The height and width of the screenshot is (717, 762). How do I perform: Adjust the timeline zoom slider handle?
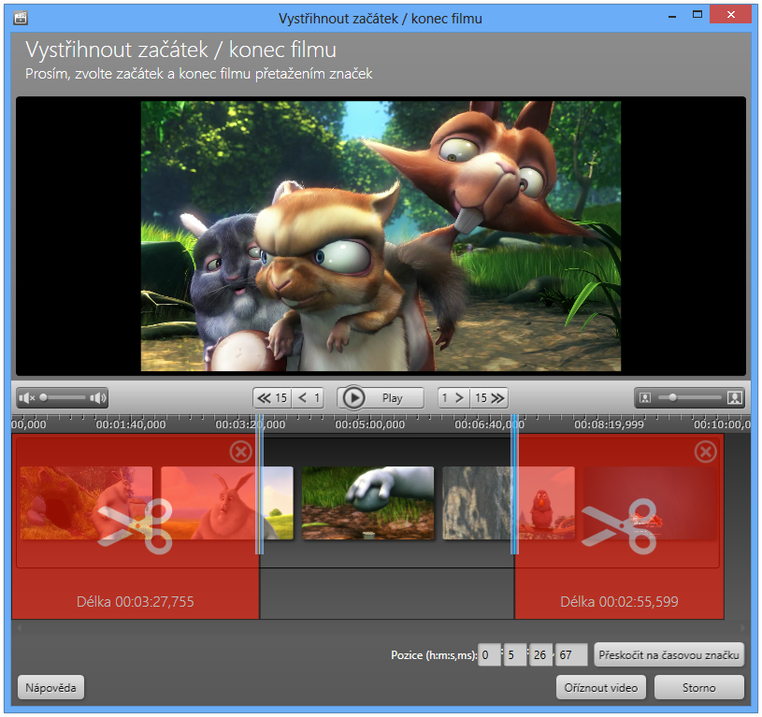672,398
